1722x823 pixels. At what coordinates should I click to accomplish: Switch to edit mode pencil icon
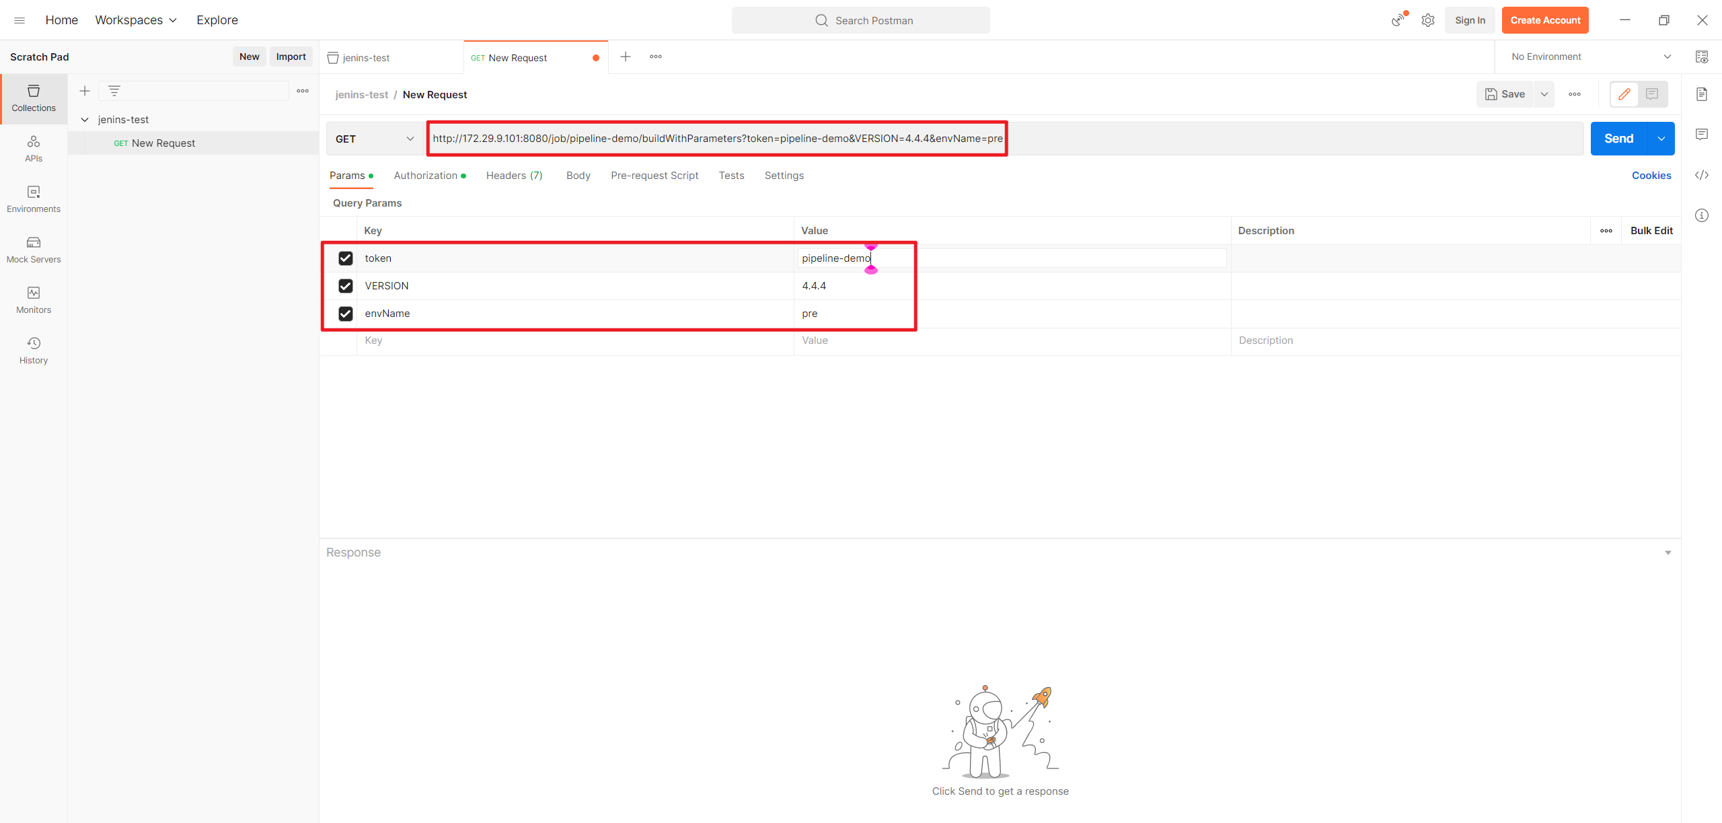coord(1624,94)
